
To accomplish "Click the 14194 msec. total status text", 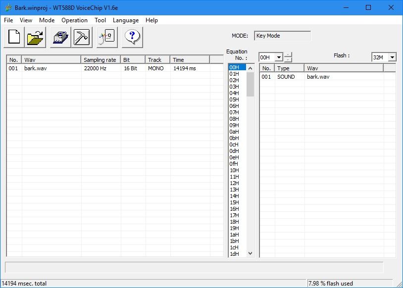I will [24, 284].
